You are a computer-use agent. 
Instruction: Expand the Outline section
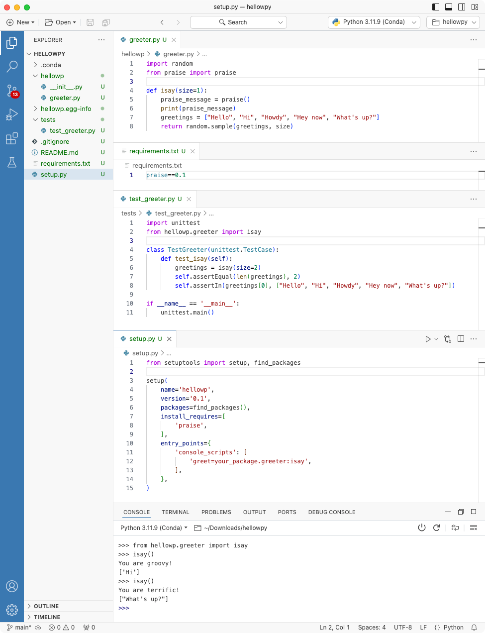[x=46, y=606]
